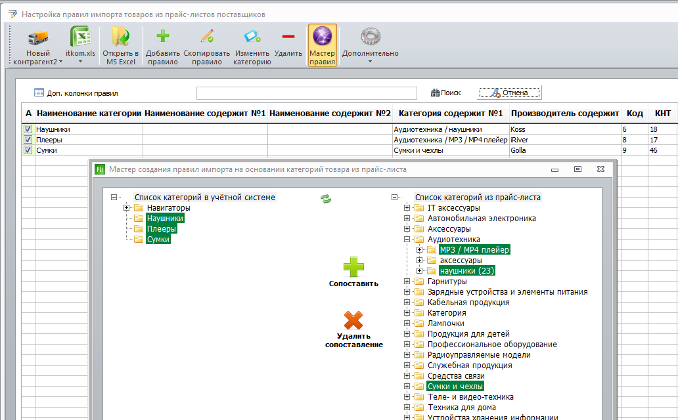Select Служебная продукция category
678x420 pixels.
[470, 365]
